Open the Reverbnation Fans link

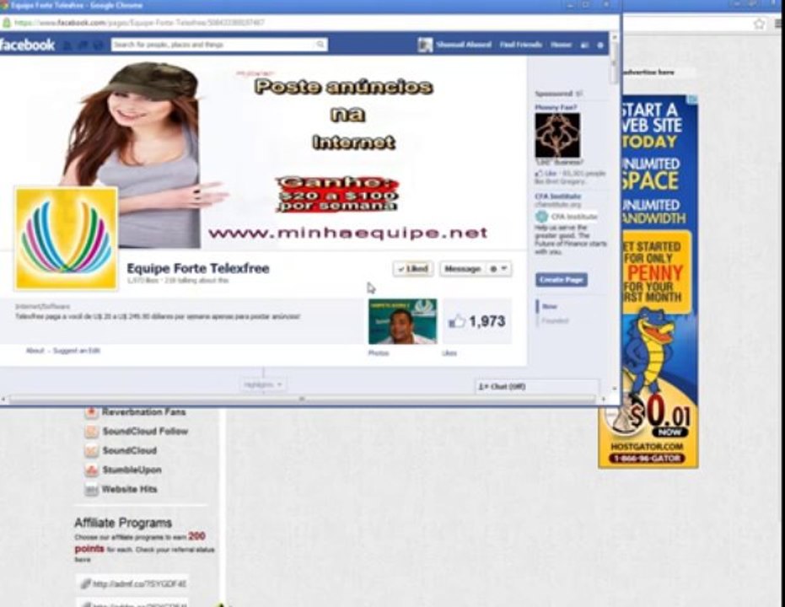pyautogui.click(x=143, y=412)
